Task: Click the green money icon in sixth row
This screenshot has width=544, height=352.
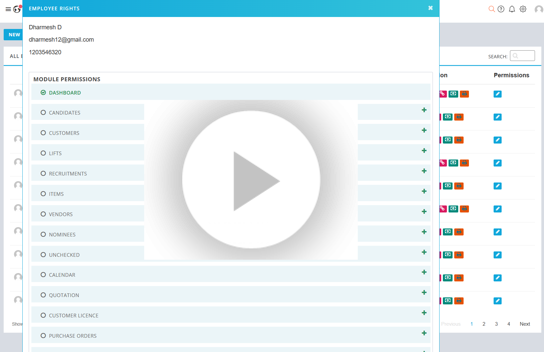Action: point(453,209)
